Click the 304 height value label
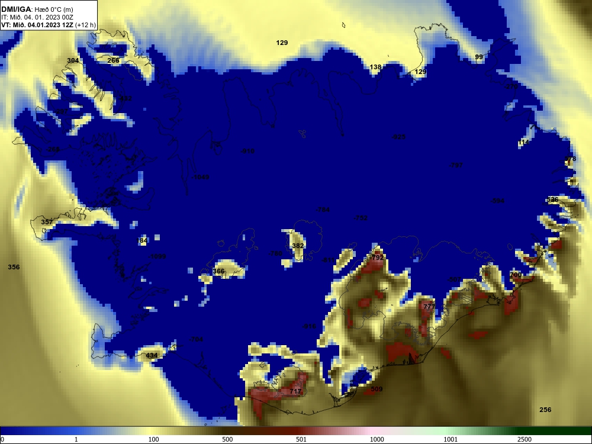This screenshot has height=444, width=592. 73,60
